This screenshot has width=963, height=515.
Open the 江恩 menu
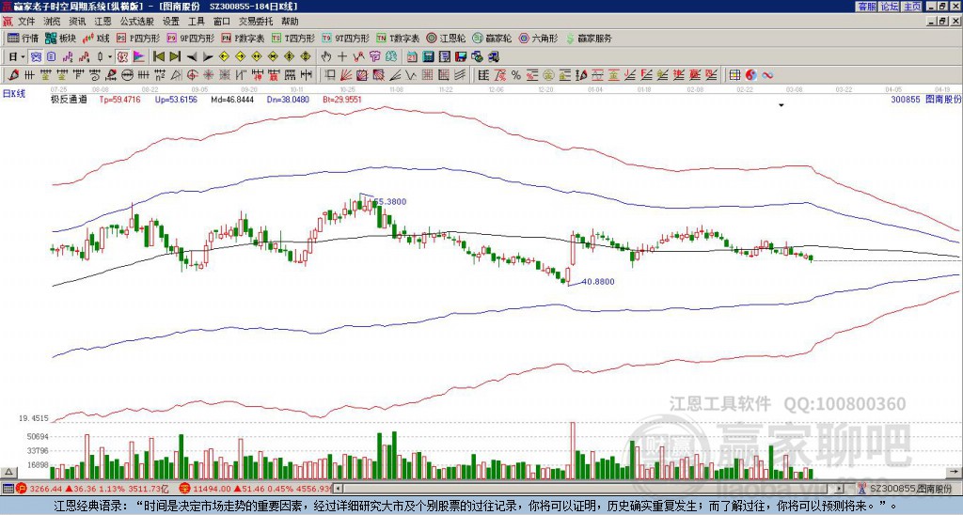tap(103, 22)
